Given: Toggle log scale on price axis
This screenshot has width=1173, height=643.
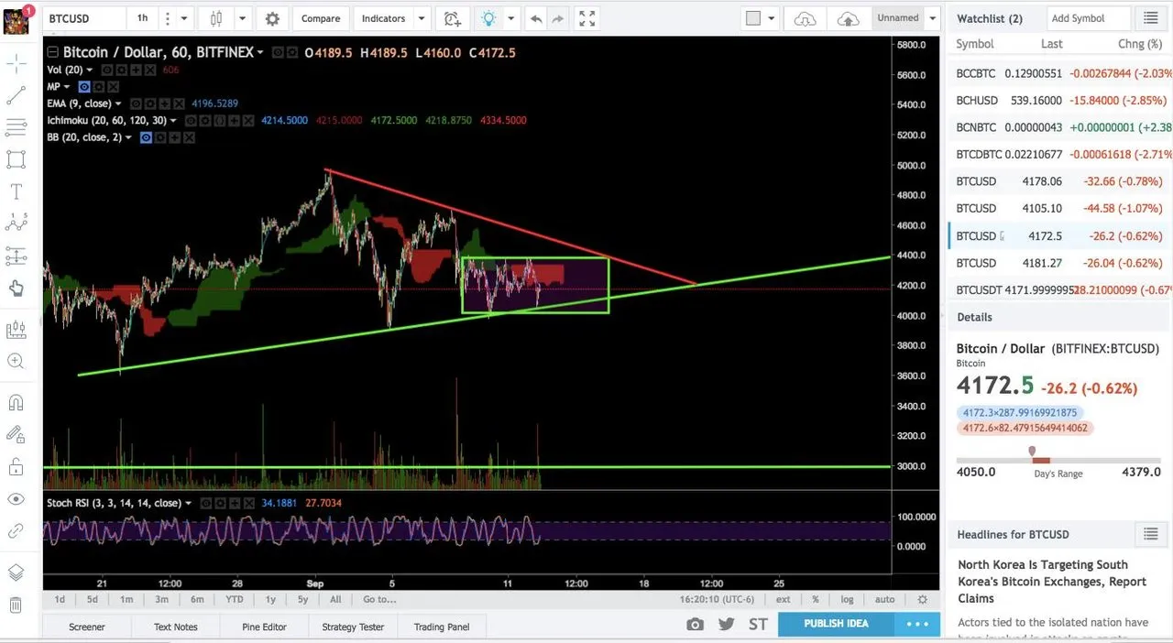Looking at the screenshot, I should pyautogui.click(x=847, y=599).
